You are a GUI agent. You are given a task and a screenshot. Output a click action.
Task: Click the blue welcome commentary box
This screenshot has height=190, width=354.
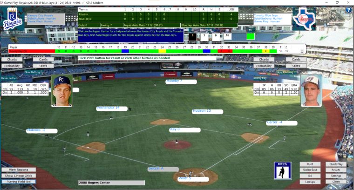click(131, 35)
